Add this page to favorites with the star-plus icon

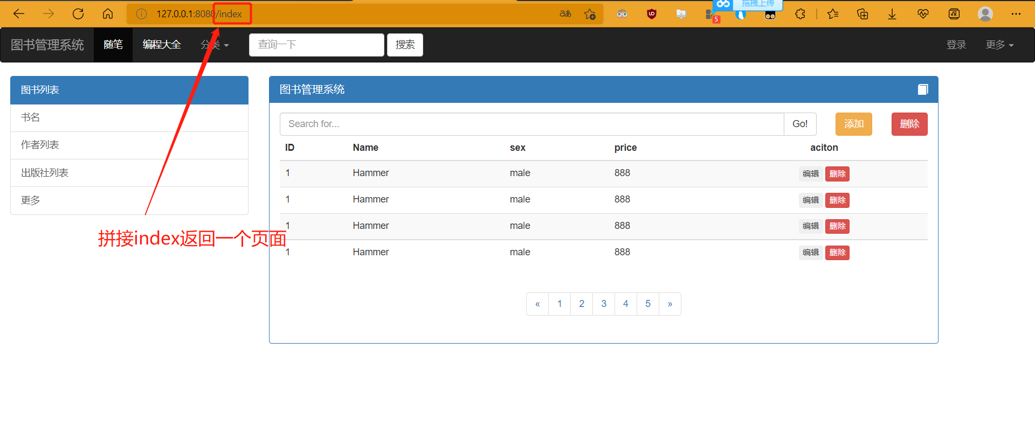click(x=590, y=14)
